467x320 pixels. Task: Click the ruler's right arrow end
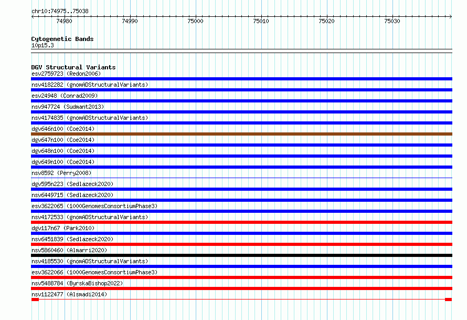tap(451, 16)
